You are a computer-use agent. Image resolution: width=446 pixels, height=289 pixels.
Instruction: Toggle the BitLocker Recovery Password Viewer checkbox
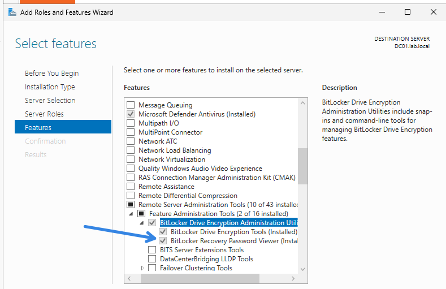tap(163, 241)
